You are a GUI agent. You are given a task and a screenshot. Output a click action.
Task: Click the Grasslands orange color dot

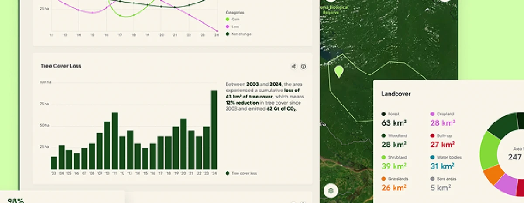(x=383, y=179)
